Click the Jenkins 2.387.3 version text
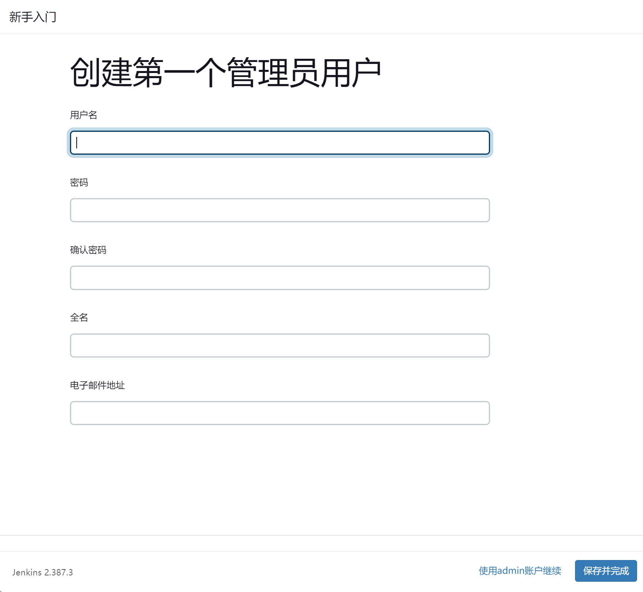This screenshot has height=592, width=643. [43, 572]
